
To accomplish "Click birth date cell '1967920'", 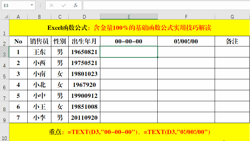I will [x=84, y=85].
